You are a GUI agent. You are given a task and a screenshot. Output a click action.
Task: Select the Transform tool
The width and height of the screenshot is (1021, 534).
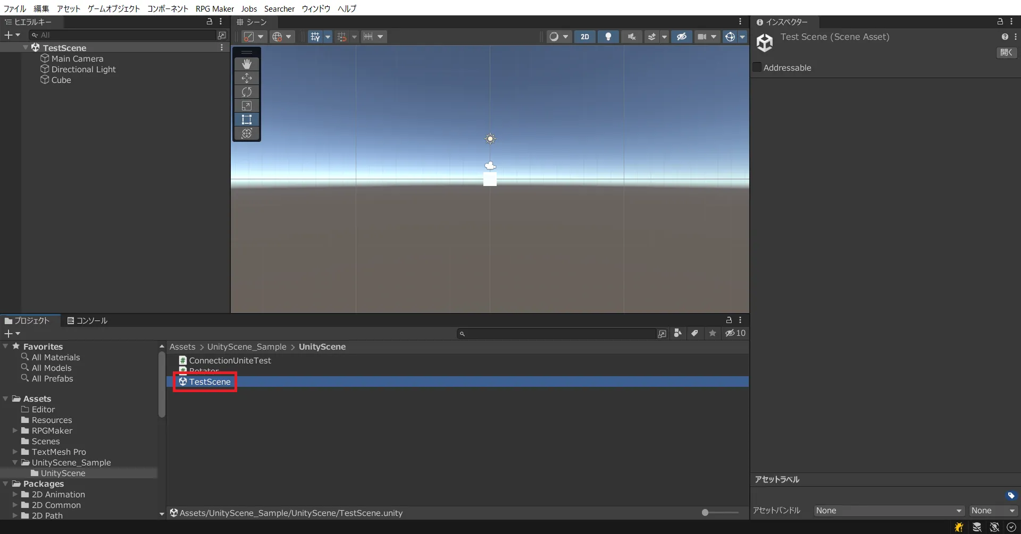point(247,133)
